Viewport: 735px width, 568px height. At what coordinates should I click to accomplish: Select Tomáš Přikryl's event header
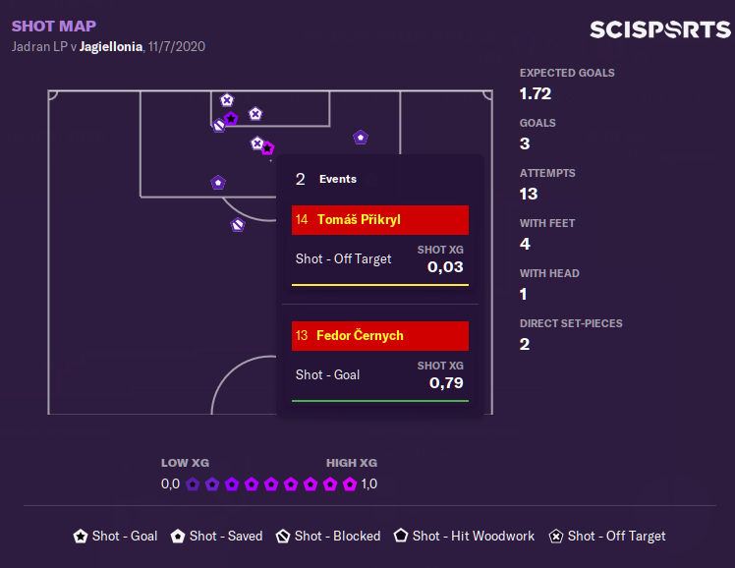click(380, 220)
